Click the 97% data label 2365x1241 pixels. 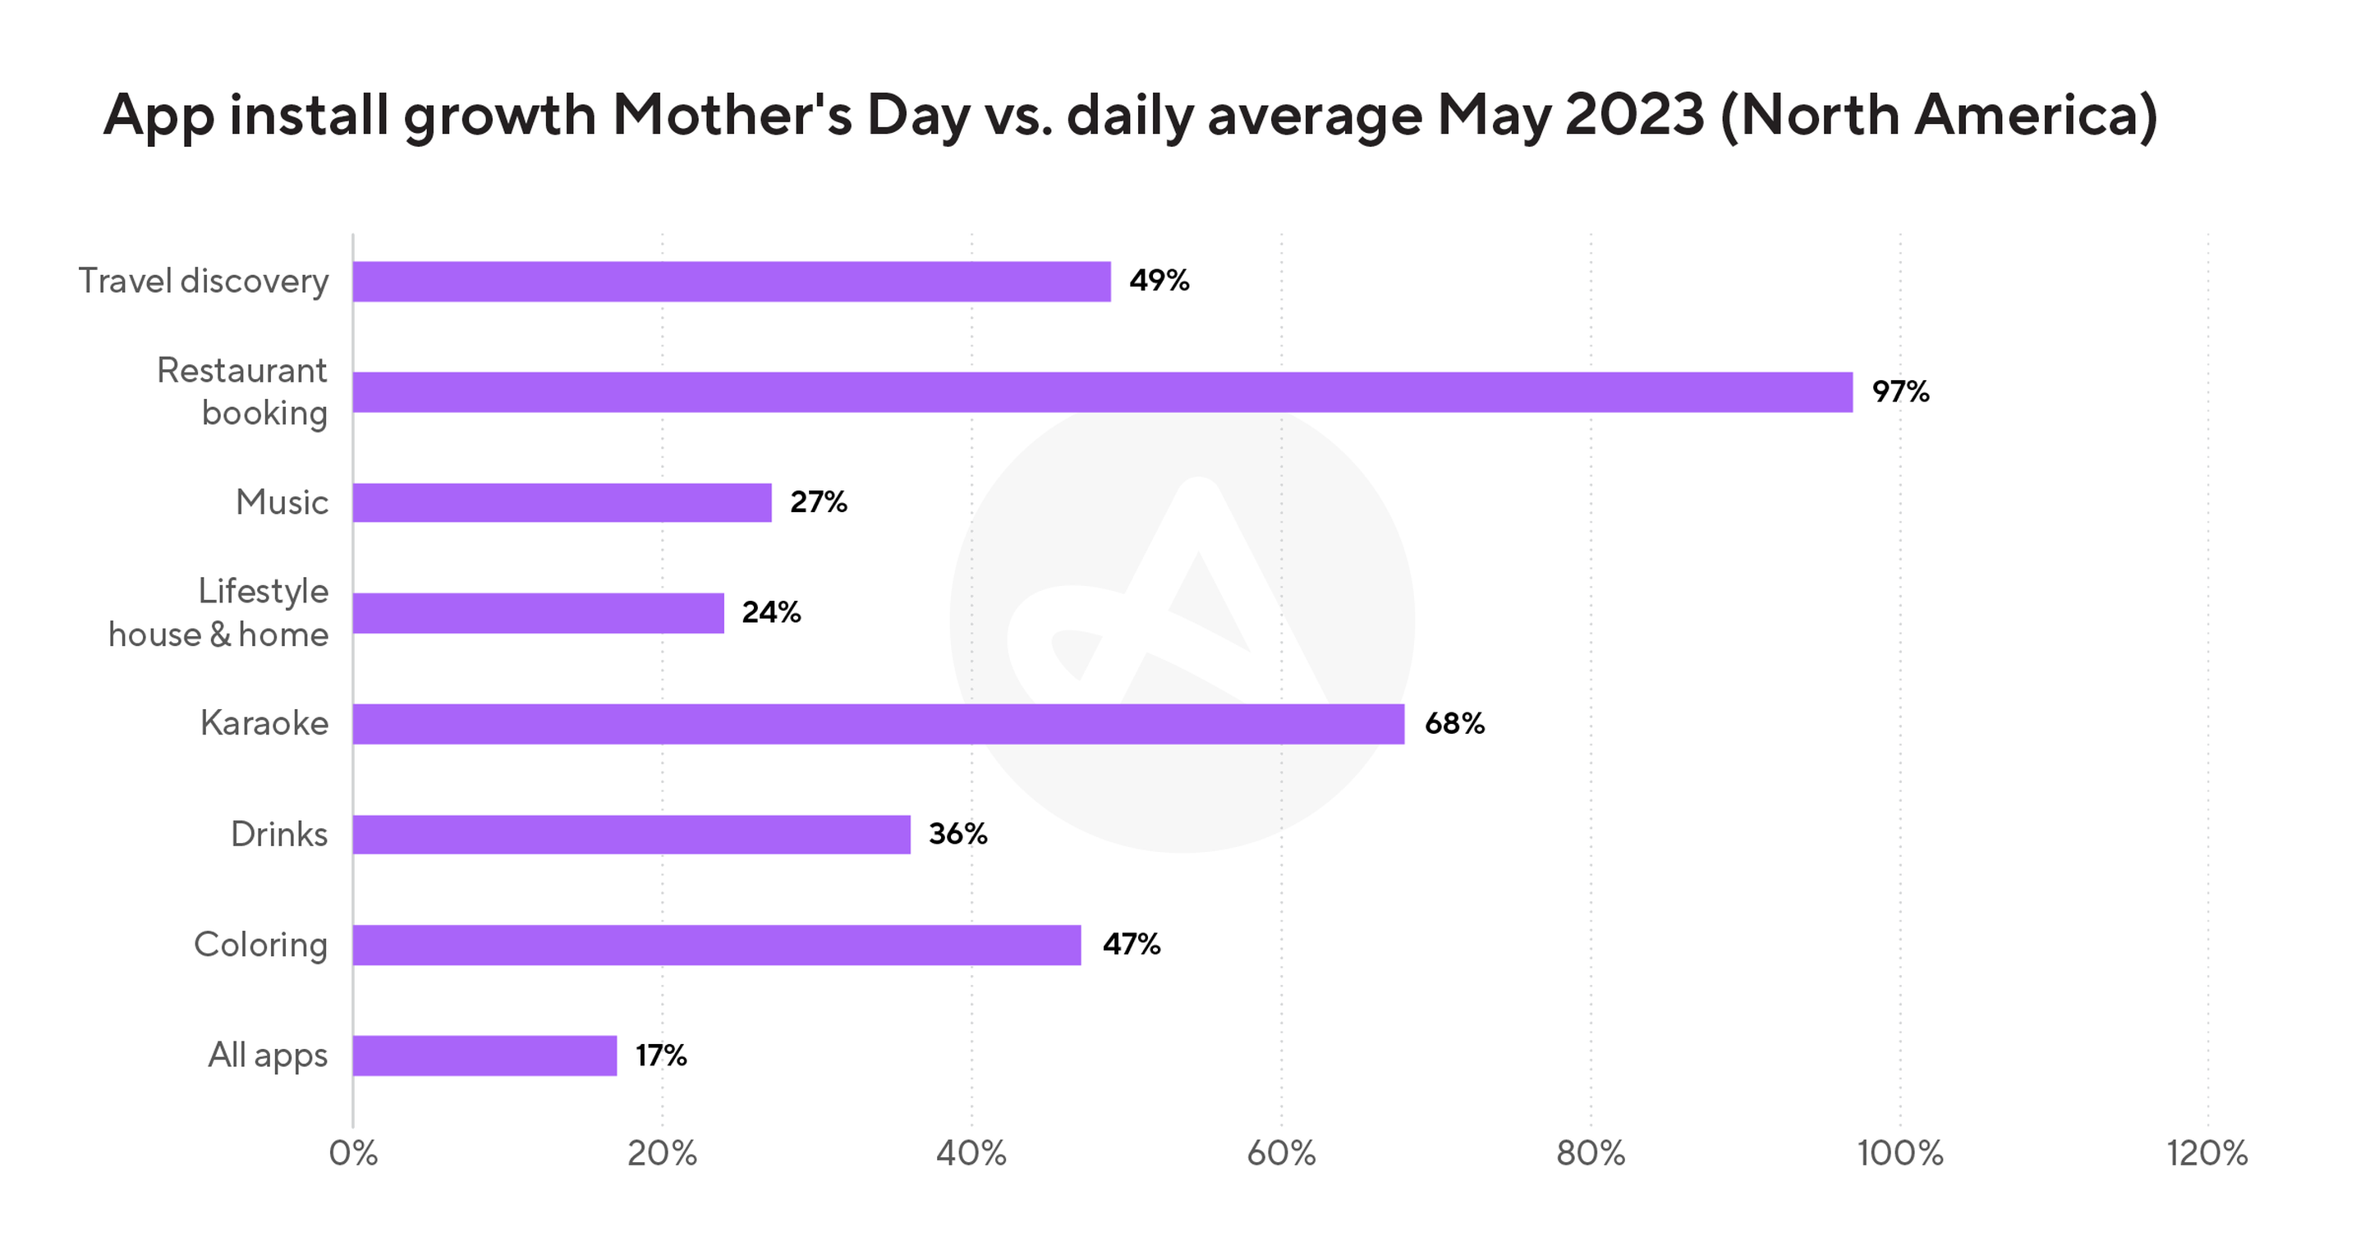pyautogui.click(x=1900, y=392)
